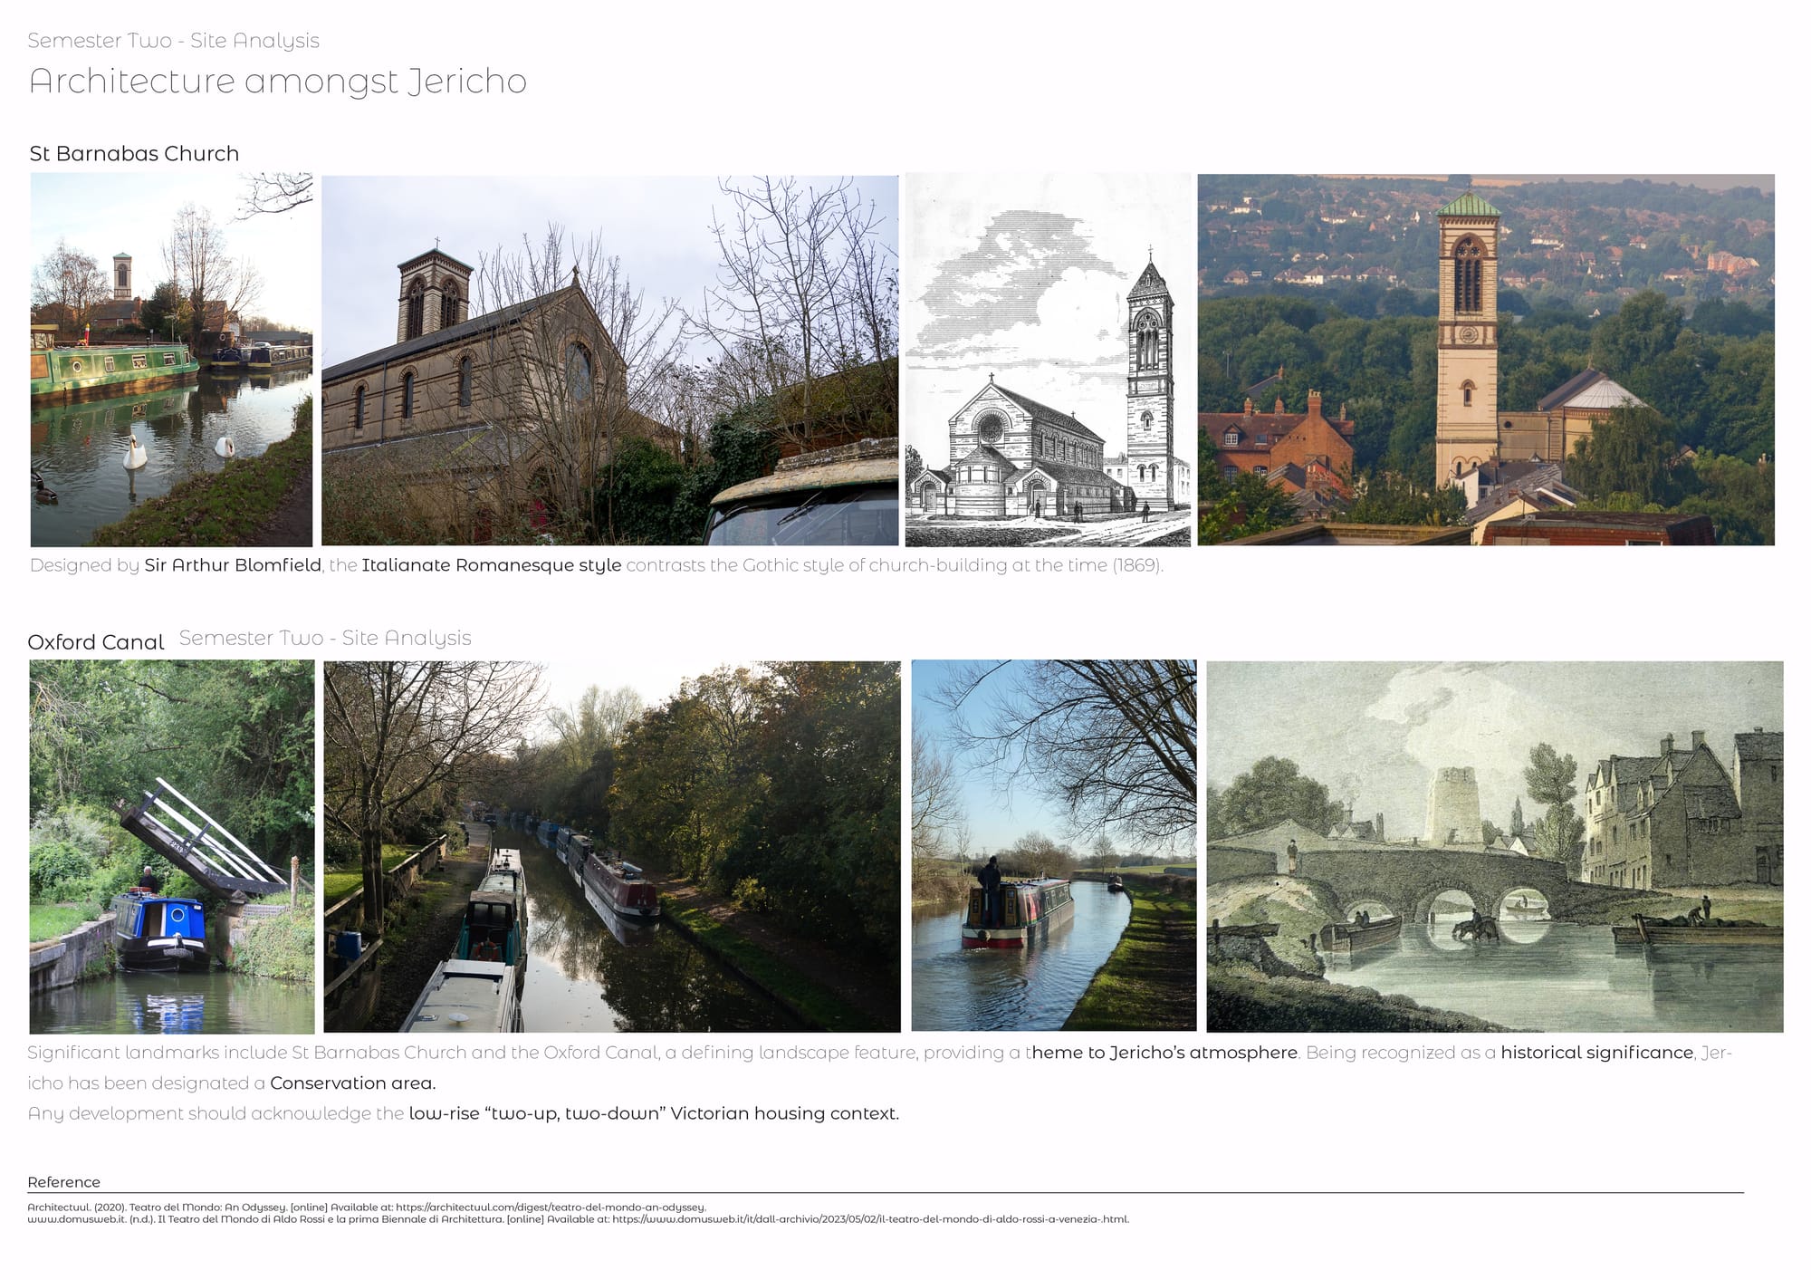1811x1280 pixels.
Task: Select the 'St Barnabas Church' heading
Action: (x=134, y=154)
